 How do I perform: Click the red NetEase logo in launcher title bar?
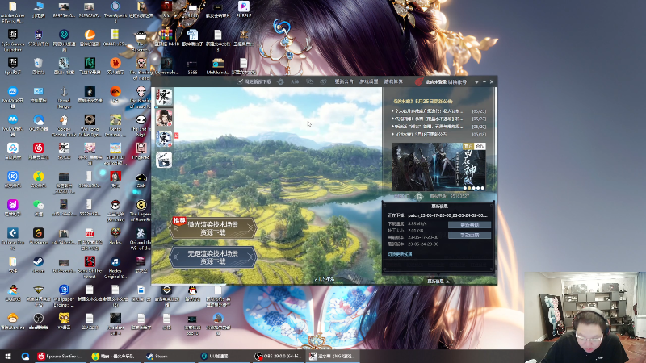click(x=419, y=82)
